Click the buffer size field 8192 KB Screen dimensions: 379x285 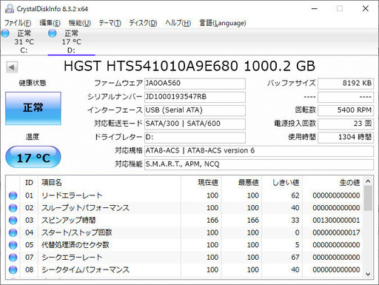346,84
